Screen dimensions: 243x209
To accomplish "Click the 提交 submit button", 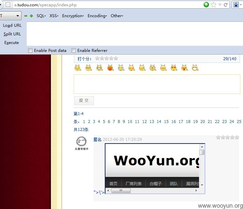I will click(84, 101).
